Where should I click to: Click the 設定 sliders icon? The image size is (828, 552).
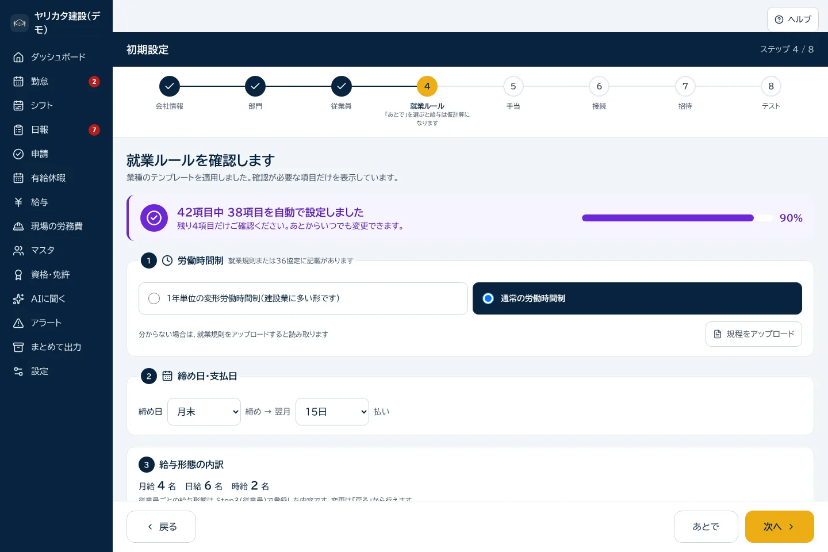pyautogui.click(x=18, y=371)
